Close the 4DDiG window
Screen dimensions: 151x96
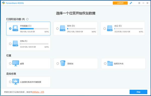coord(147,3)
